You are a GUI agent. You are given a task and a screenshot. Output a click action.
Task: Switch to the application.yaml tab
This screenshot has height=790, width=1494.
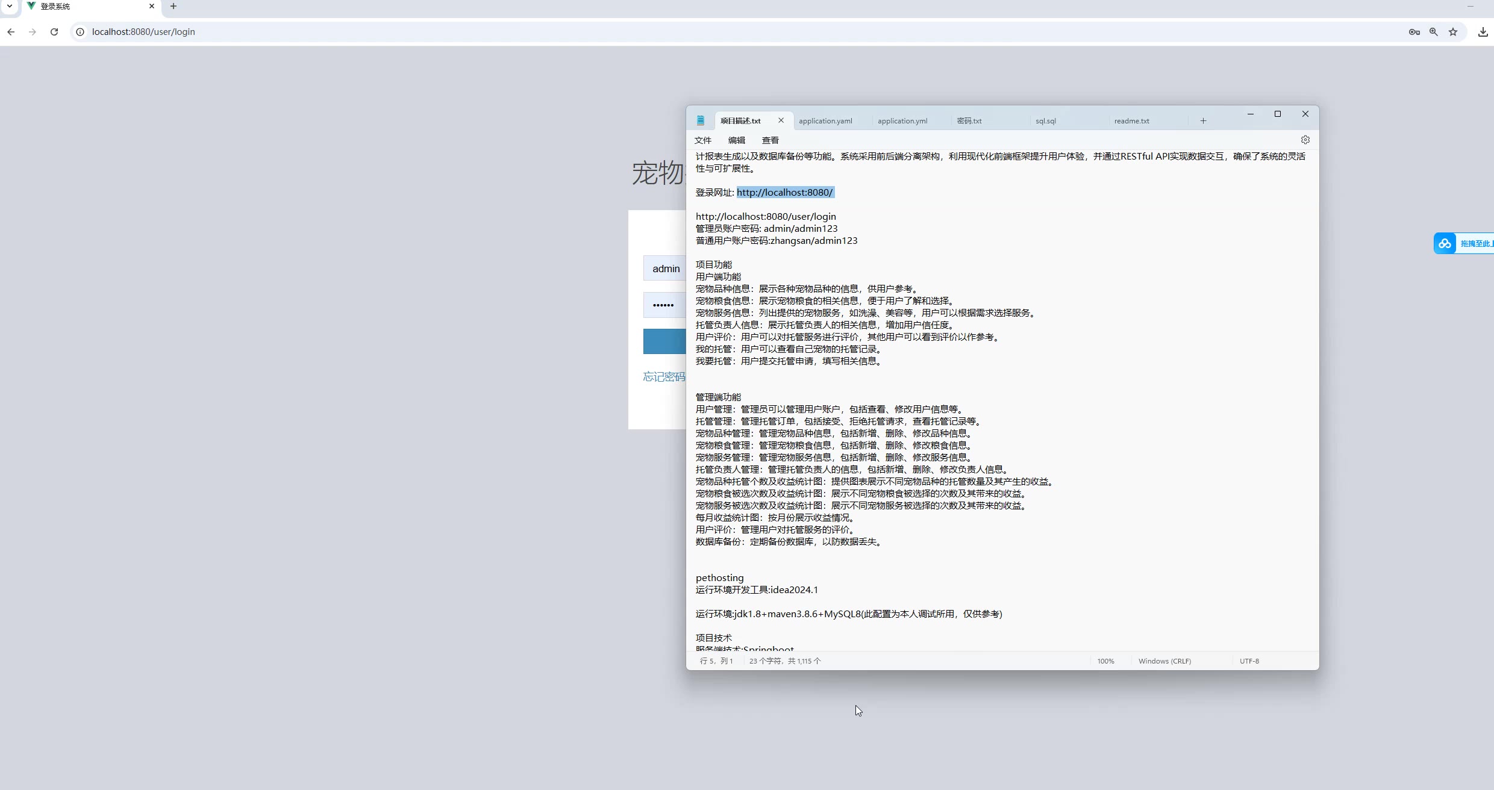point(825,121)
